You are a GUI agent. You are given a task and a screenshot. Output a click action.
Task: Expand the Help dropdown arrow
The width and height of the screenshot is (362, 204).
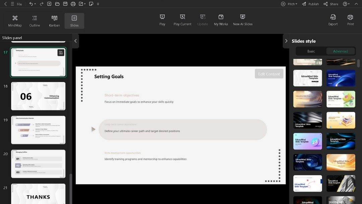[350, 4]
